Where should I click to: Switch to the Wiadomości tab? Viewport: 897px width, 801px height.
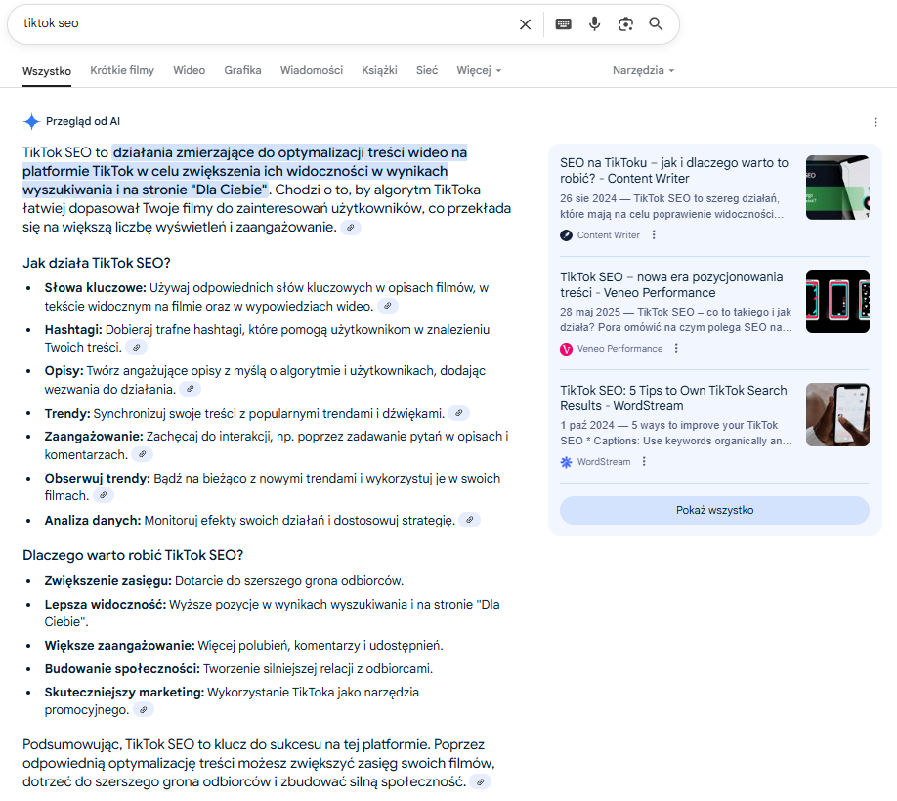click(311, 70)
